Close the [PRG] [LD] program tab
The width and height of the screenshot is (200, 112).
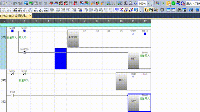(30, 16)
